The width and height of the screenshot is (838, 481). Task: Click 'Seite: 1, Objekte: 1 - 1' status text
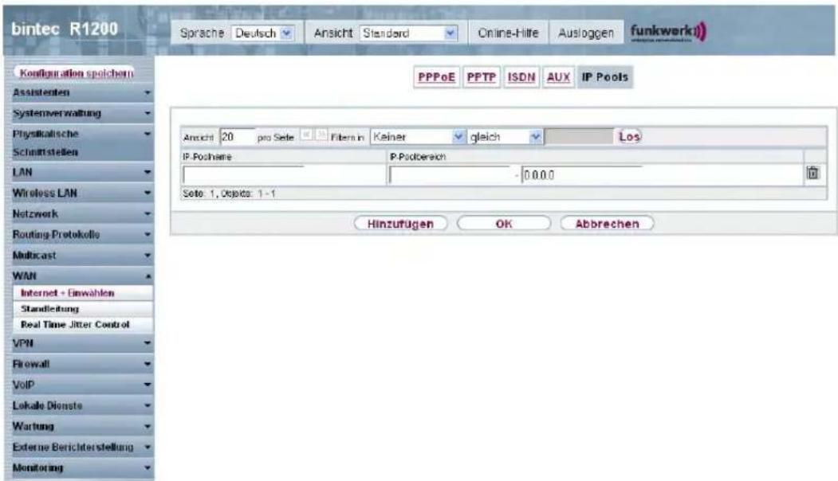pos(229,194)
